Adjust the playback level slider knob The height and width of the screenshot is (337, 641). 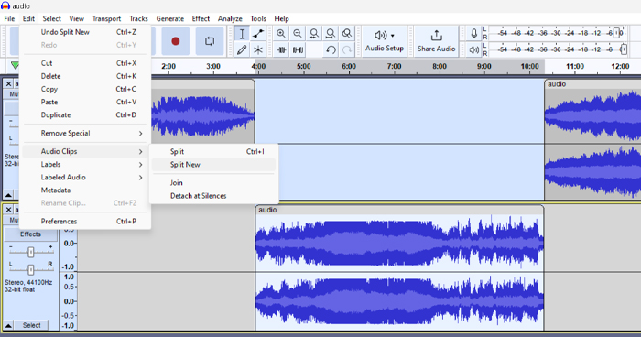[624, 49]
